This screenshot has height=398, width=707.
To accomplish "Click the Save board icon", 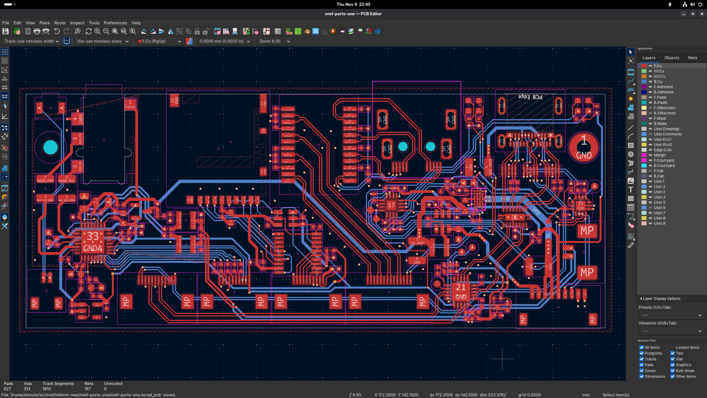I will [5, 31].
